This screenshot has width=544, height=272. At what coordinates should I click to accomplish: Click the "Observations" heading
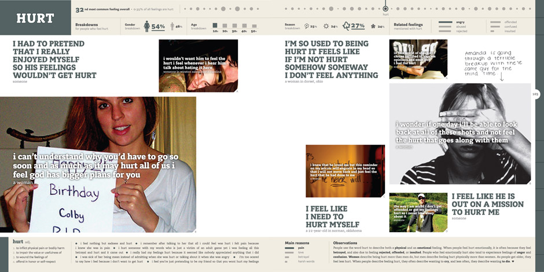pyautogui.click(x=345, y=243)
